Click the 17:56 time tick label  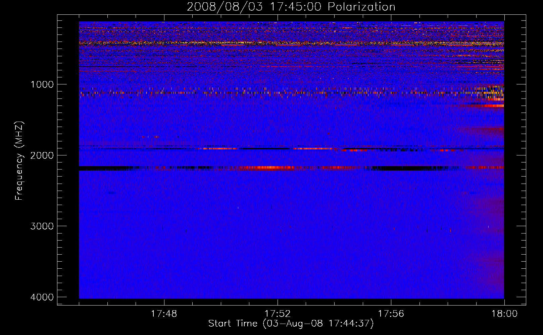click(x=391, y=314)
